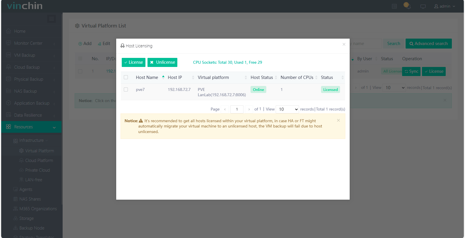Expand the Data Resilience menu
This screenshot has width=465, height=238.
click(x=31, y=115)
